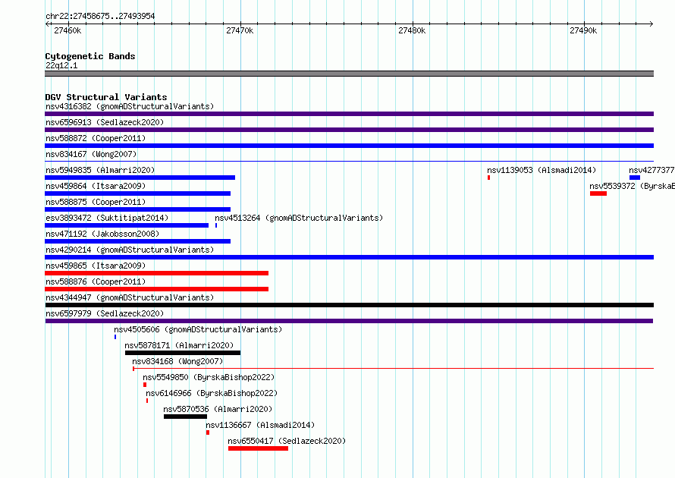Click the tiny red nsv6146966 marker
Viewport: 675px width, 478px height.
[147, 401]
